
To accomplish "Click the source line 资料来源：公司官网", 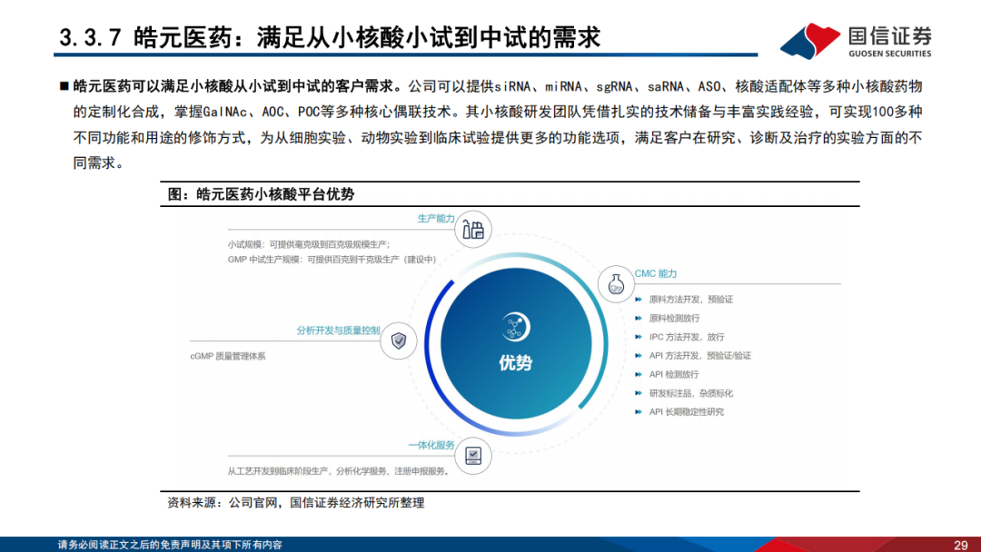I will 295,503.
